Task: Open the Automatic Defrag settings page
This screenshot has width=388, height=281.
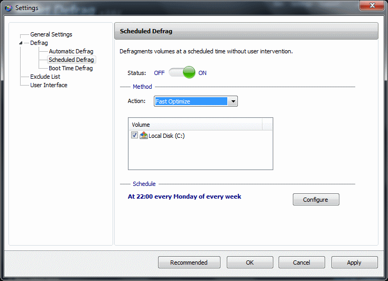Action: click(71, 51)
